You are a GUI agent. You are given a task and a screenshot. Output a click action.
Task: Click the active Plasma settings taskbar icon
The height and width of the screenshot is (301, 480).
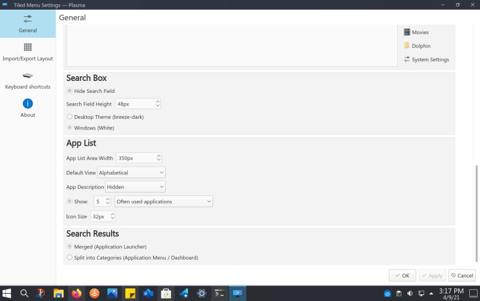238,293
